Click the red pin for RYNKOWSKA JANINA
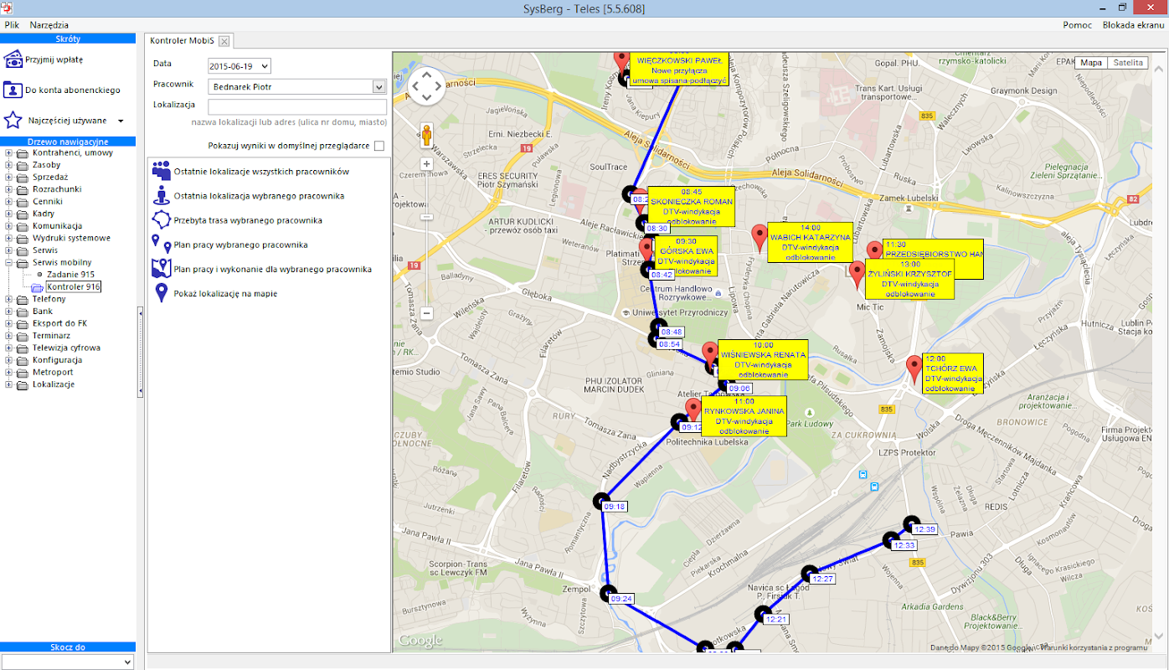 (693, 410)
